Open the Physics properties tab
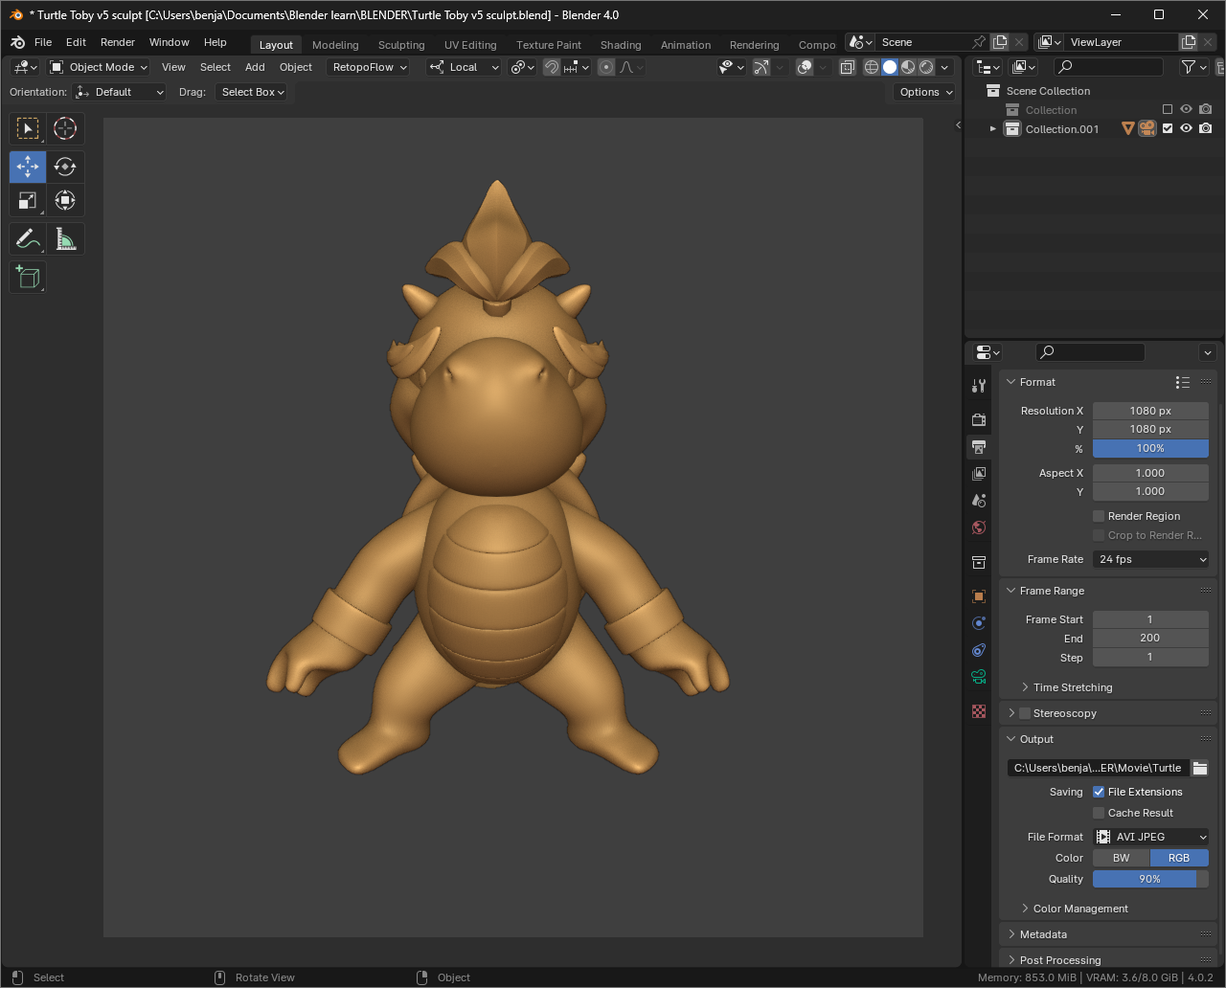 pyautogui.click(x=979, y=622)
